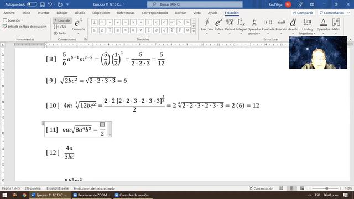This screenshot has width=354, height=199.
Task: Open ribbon display options
Action: pos(312,4)
